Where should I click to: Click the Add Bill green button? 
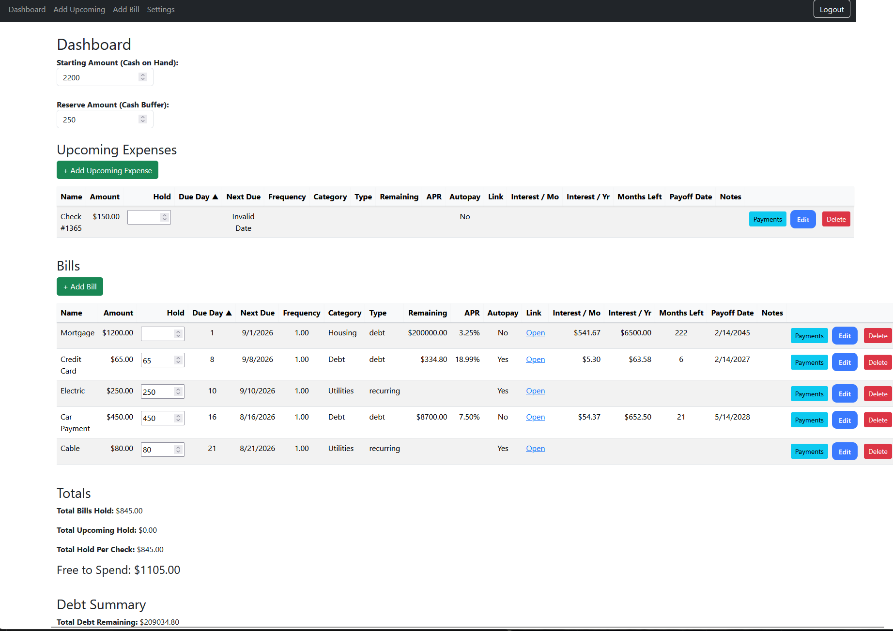[x=80, y=286]
